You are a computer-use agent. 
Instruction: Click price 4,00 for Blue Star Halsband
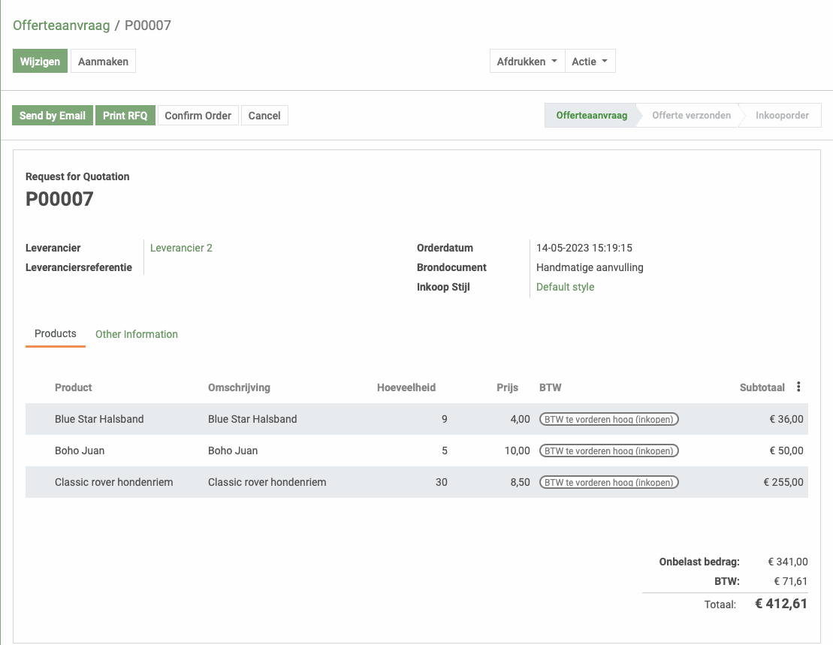coord(520,419)
